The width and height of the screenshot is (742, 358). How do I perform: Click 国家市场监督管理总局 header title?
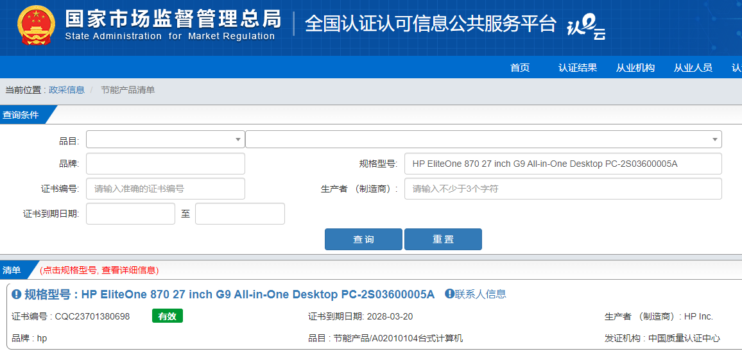173,19
